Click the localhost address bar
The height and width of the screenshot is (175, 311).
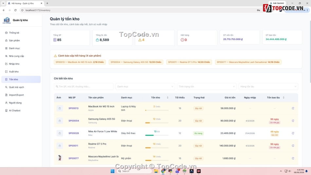click(137, 10)
